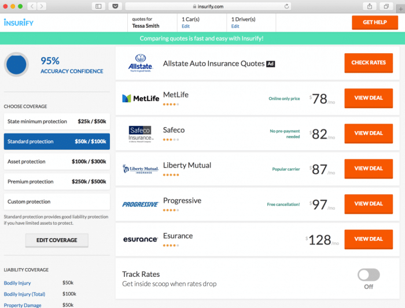The image size is (405, 308).
Task: Open a new tab with plus icon
Action: pyautogui.click(x=400, y=9)
